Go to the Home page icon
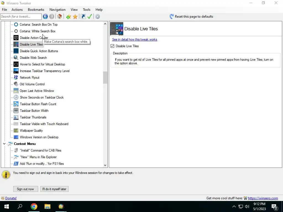 [60, 17]
